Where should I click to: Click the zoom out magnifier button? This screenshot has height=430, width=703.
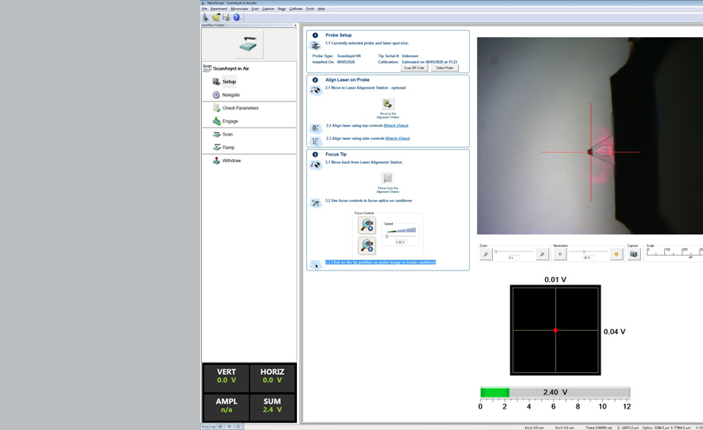485,254
